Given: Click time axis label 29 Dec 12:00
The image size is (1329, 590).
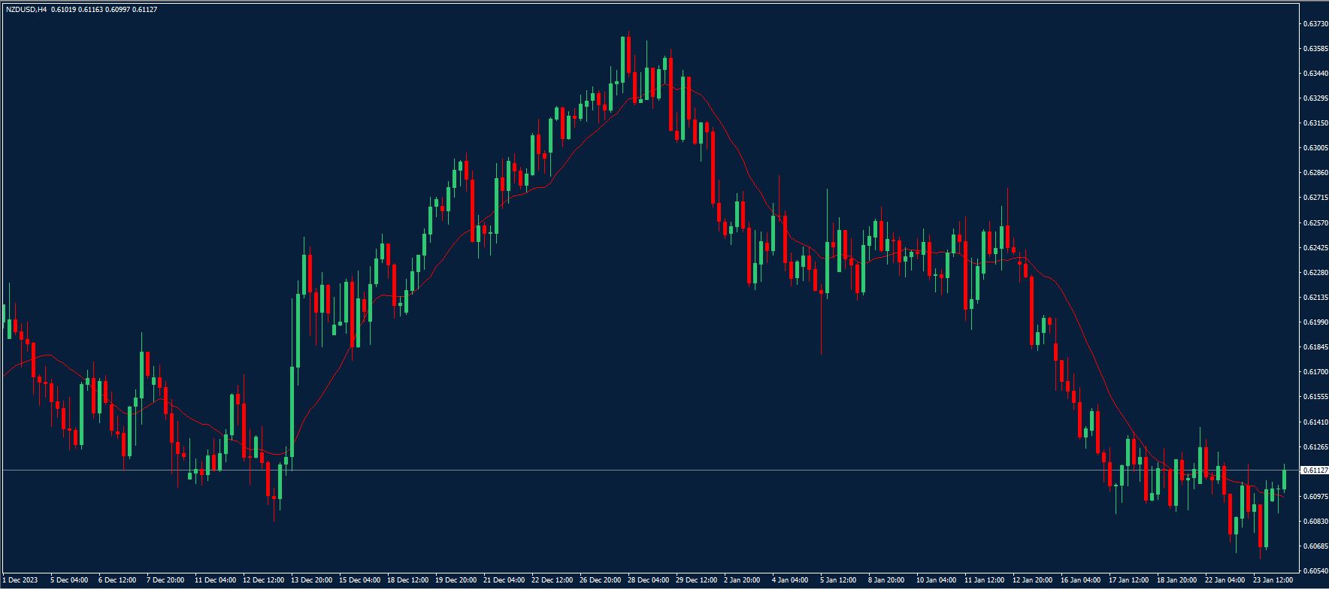Looking at the screenshot, I should [696, 580].
